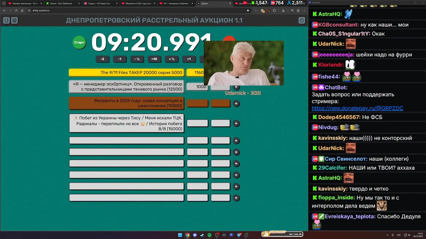Add one minute with the +1 button
The height and width of the screenshot is (239, 426).
[x=189, y=59]
